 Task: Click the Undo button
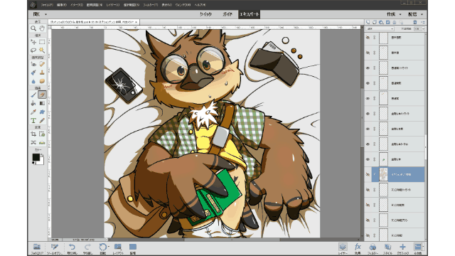pyautogui.click(x=72, y=248)
